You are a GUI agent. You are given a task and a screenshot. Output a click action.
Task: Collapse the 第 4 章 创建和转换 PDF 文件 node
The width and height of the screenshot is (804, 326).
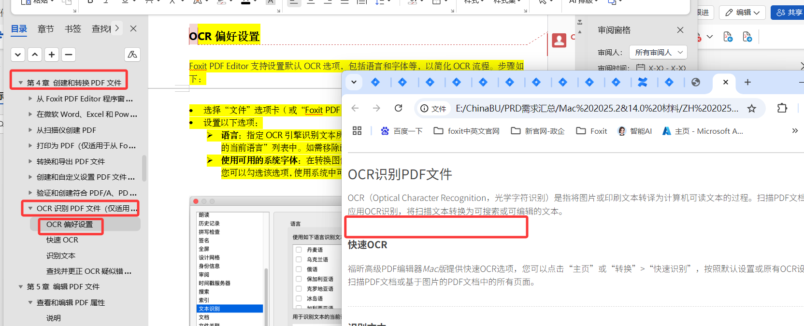tap(20, 83)
